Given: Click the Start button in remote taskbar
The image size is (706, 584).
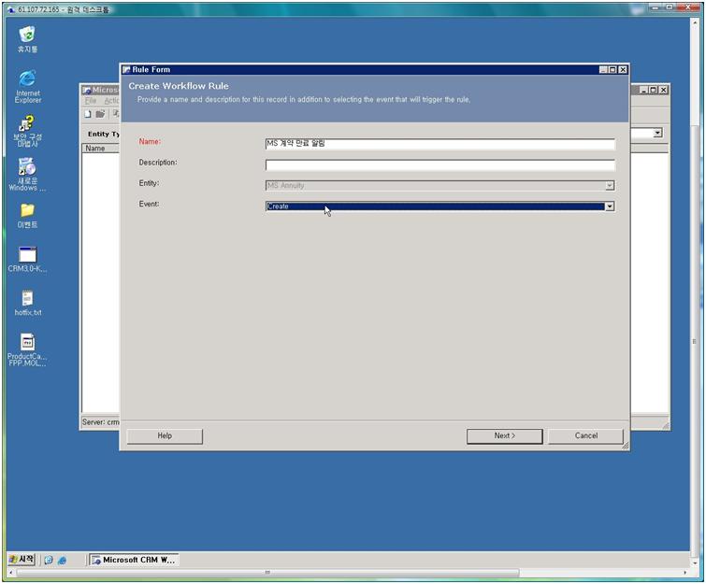Looking at the screenshot, I should click(x=22, y=560).
